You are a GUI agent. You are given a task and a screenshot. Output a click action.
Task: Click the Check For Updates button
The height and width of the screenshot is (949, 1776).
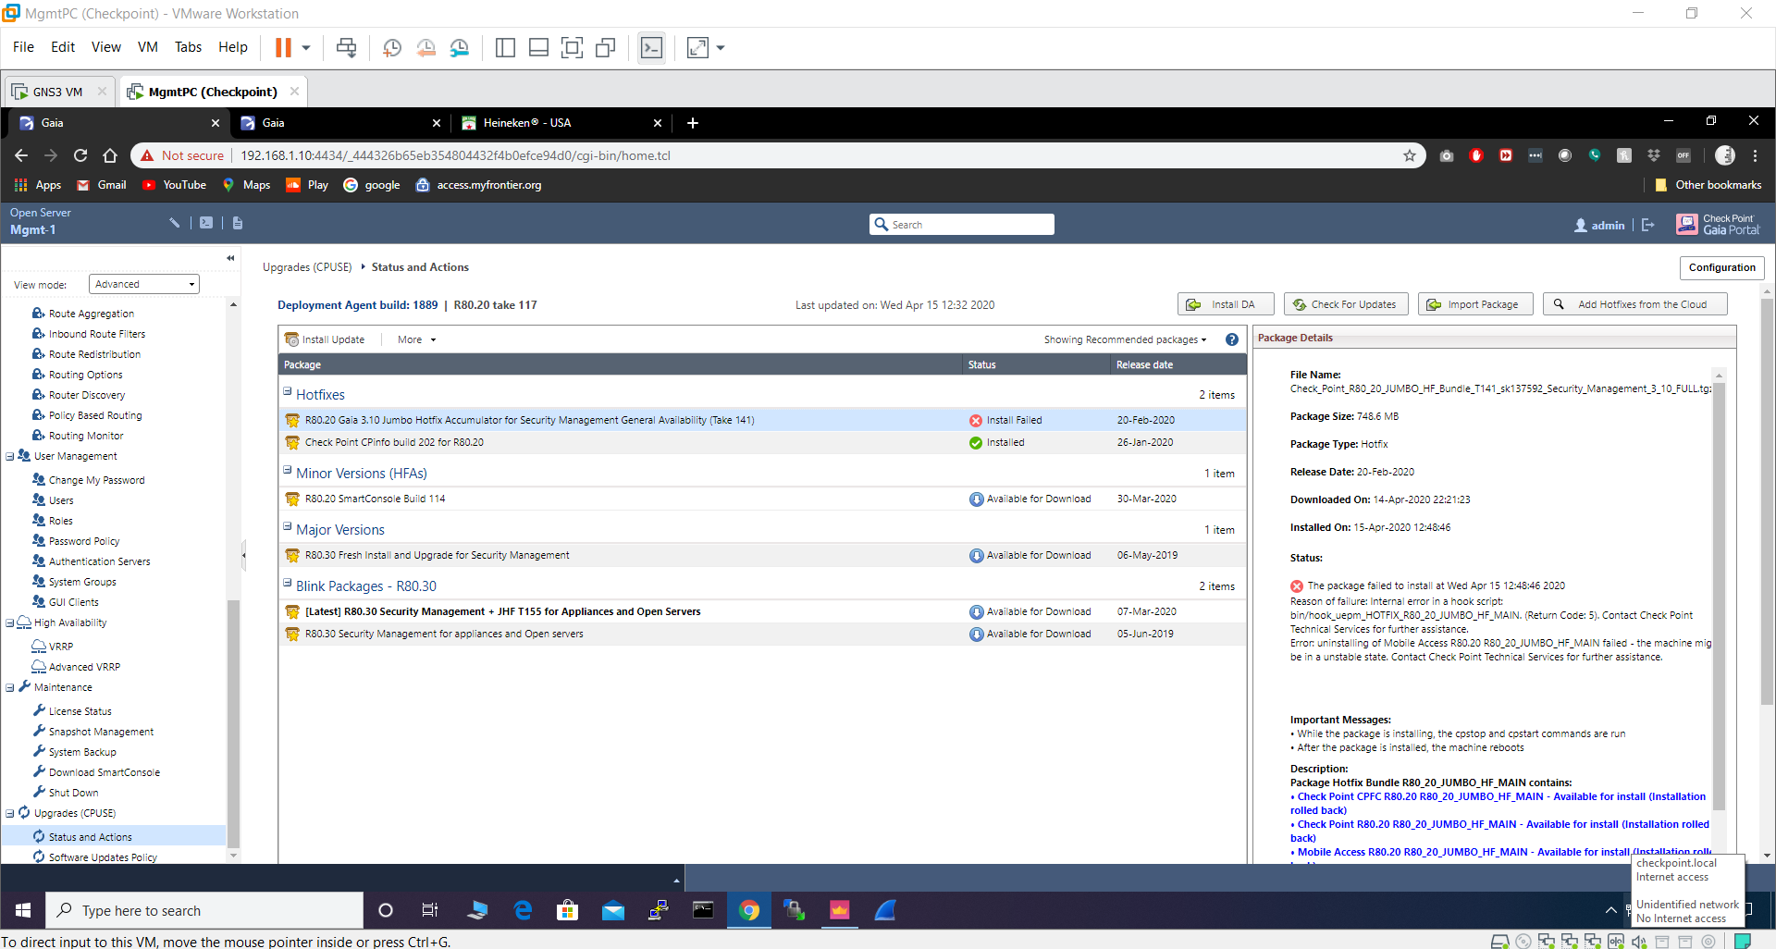1346,303
